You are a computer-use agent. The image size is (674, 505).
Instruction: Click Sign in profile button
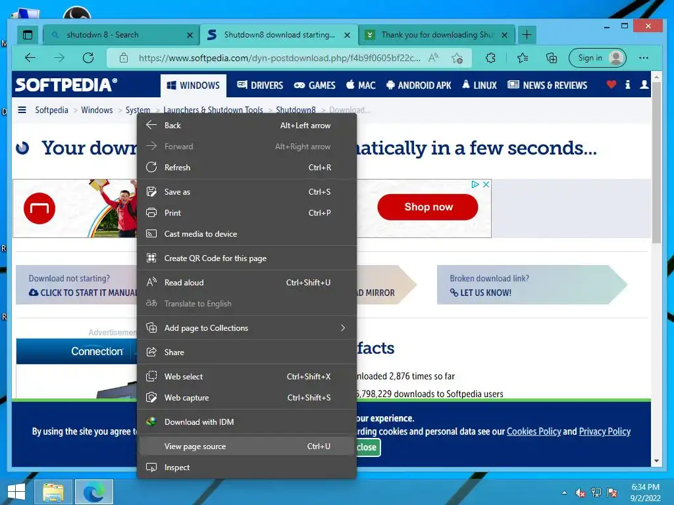[598, 58]
